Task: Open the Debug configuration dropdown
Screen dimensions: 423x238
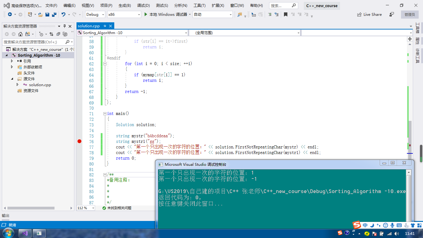Action: pyautogui.click(x=103, y=15)
